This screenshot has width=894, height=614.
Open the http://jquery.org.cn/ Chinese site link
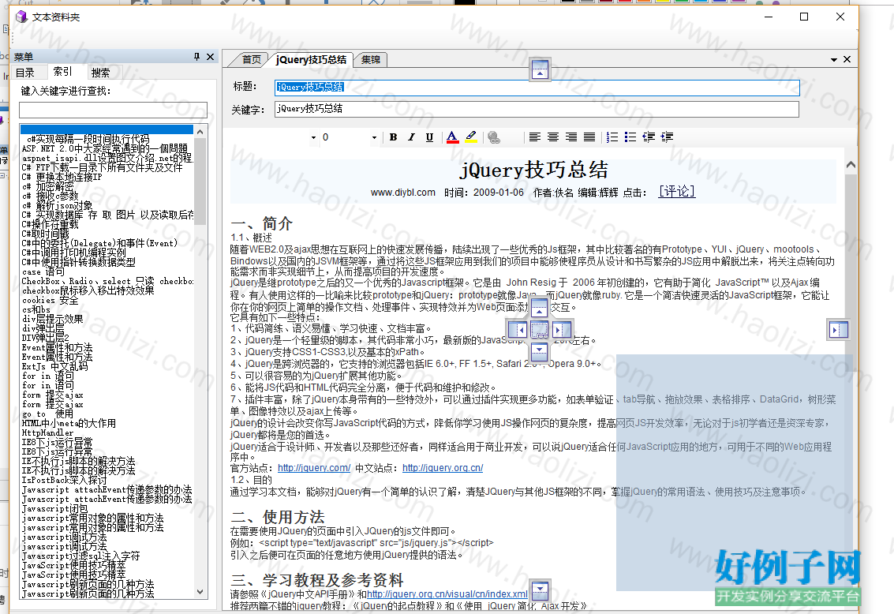coord(443,468)
